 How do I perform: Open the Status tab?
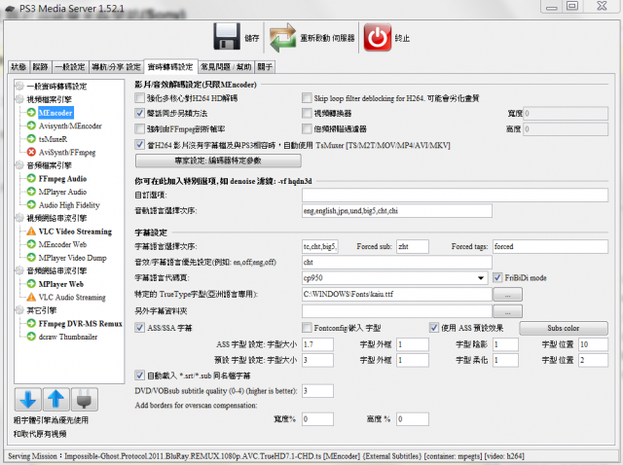[18, 67]
